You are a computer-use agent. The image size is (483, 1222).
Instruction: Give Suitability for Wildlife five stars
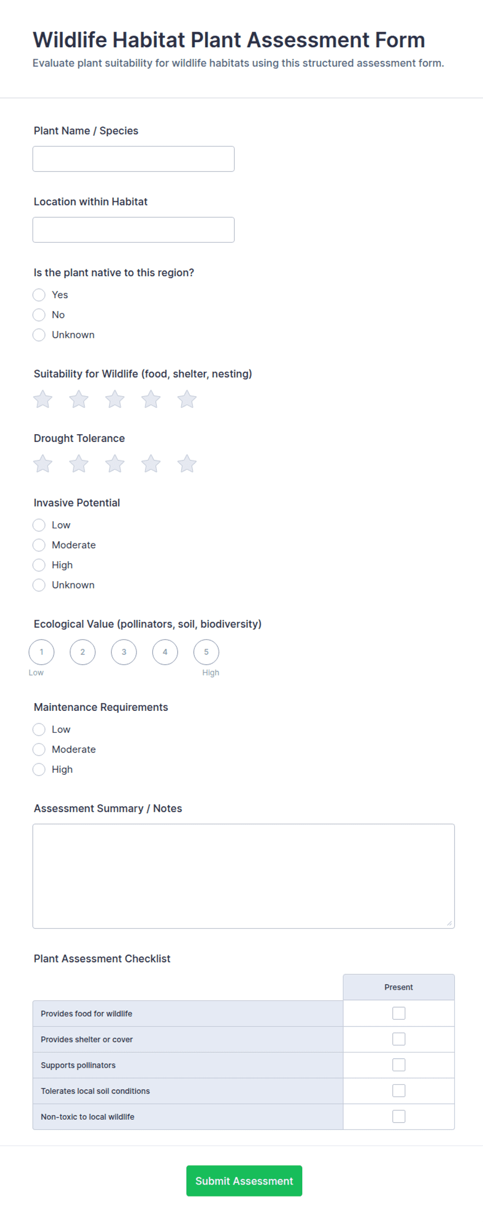coord(187,399)
